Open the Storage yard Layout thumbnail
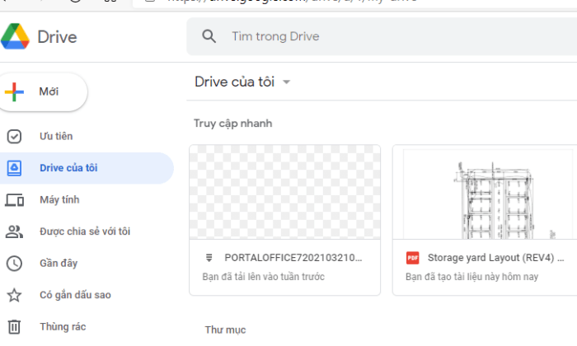 tap(485, 192)
